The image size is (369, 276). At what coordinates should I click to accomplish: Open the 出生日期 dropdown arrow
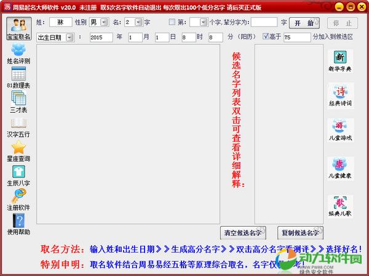[x=69, y=37]
